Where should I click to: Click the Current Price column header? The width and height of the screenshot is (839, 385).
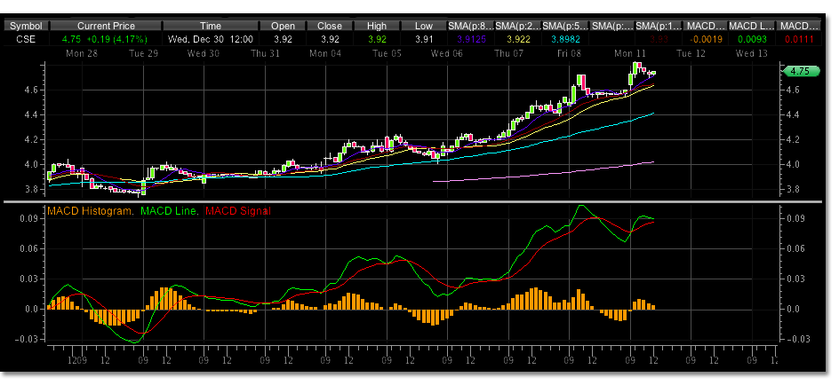[108, 27]
